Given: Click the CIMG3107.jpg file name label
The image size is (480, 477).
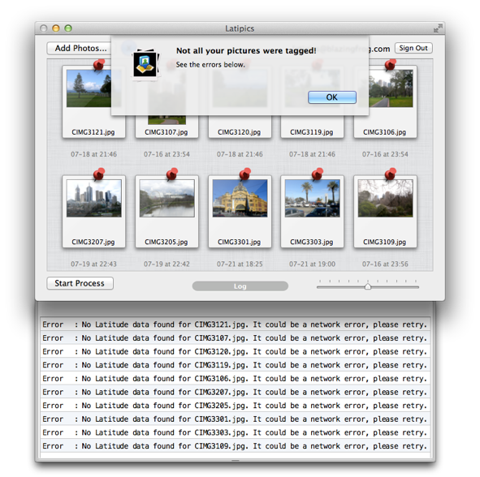Looking at the screenshot, I should tap(166, 132).
